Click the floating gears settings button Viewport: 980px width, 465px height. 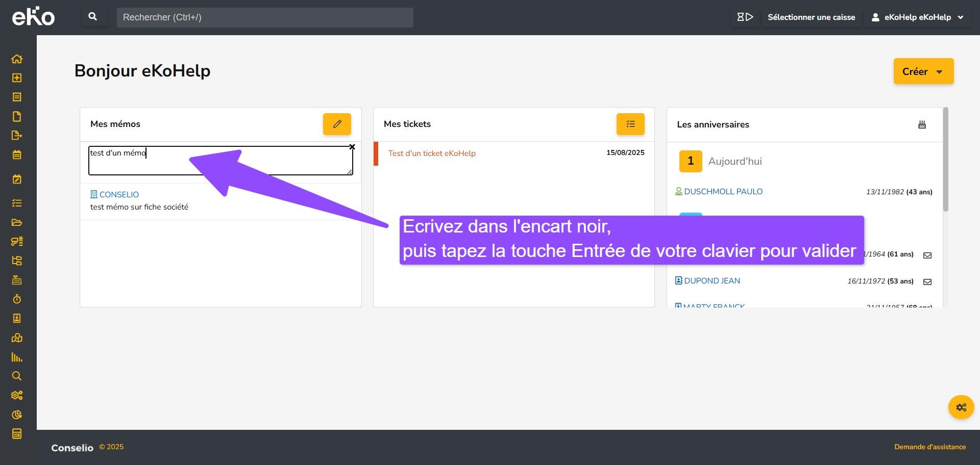(x=961, y=407)
